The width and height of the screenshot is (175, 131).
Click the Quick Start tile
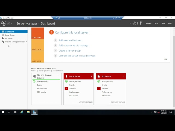click(38, 33)
